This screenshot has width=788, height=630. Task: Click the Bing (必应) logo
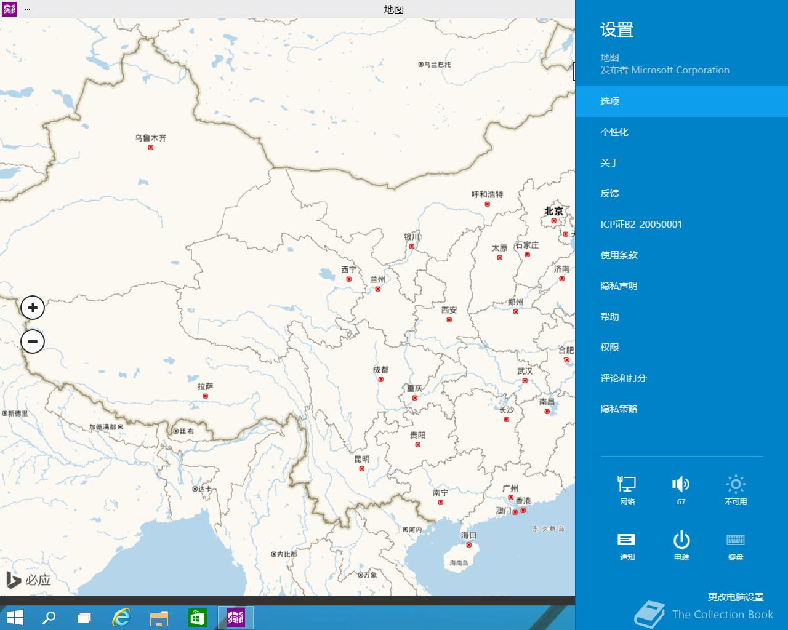28,580
